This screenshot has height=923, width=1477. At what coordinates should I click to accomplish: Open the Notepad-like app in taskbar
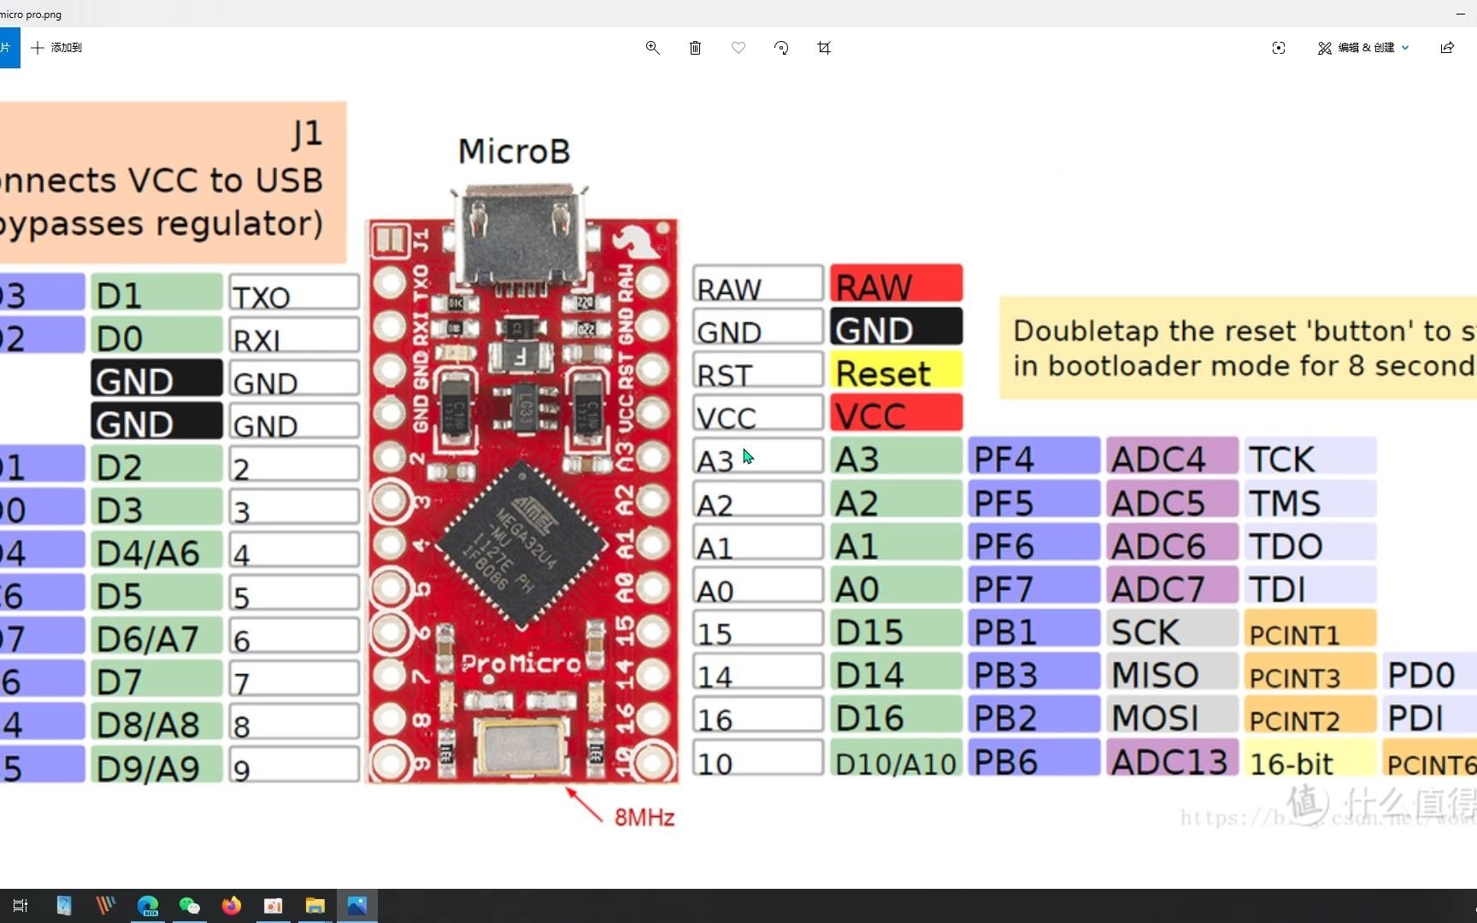(x=64, y=906)
